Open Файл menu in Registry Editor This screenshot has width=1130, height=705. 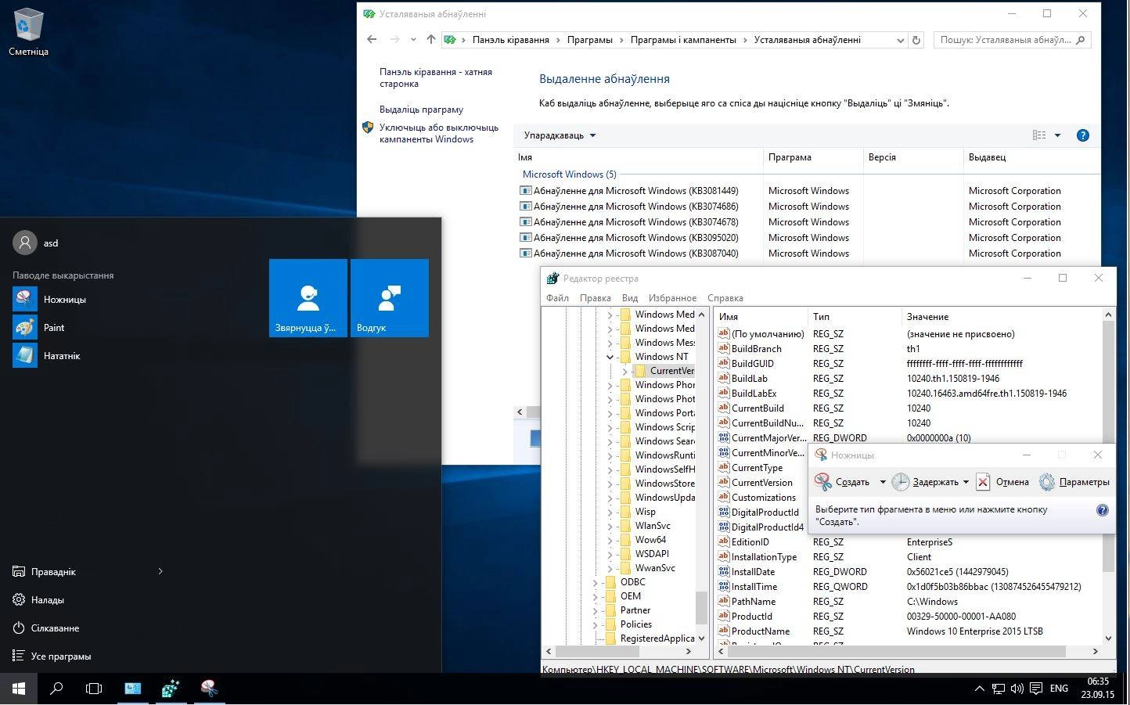pos(557,298)
